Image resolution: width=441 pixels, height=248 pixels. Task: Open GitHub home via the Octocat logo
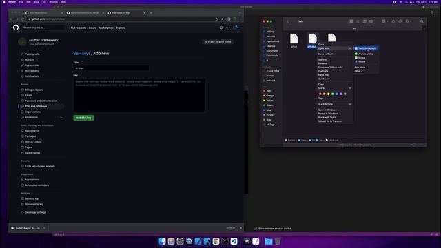coord(16,28)
